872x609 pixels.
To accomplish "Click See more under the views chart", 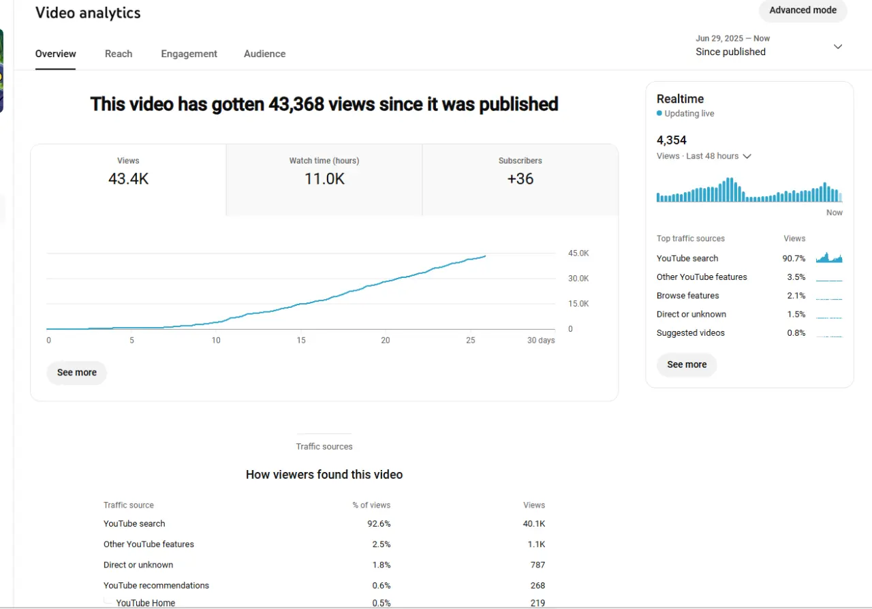I will coord(77,373).
